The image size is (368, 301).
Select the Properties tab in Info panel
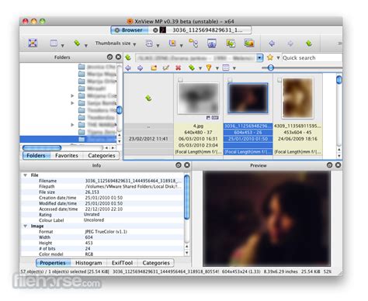[53, 263]
